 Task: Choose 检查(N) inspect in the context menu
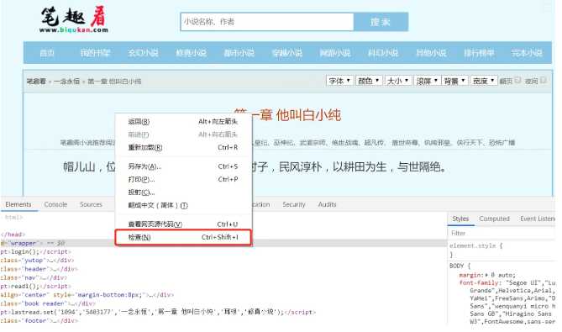click(x=183, y=237)
